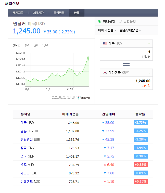Click the -1.94% badge in CNY row
The width and height of the screenshot is (165, 193).
(x=141, y=148)
